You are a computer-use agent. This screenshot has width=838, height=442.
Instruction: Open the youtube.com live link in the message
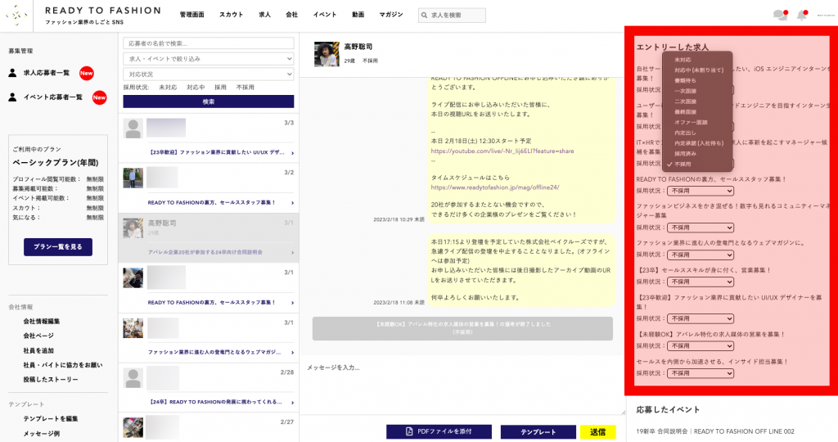tap(502, 151)
